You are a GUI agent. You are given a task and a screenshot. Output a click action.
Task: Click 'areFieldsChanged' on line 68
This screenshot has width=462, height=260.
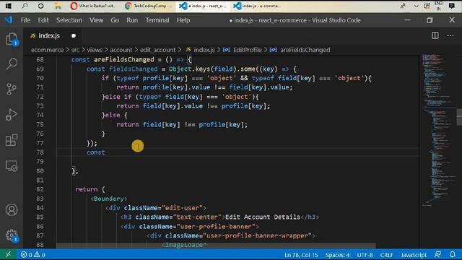point(123,59)
